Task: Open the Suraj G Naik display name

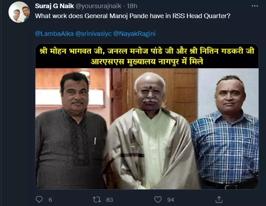Action: tap(54, 6)
